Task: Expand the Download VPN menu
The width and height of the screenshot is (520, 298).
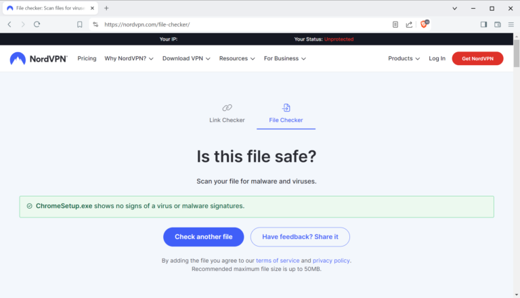Action: pos(186,59)
